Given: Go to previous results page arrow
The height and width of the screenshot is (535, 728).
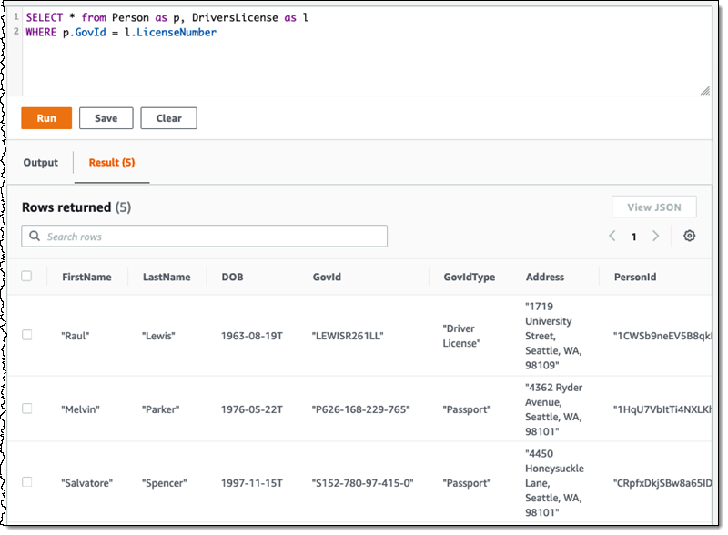Looking at the screenshot, I should pyautogui.click(x=612, y=237).
